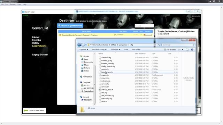This screenshot has width=223, height=125.
Task: Open the Legacy Browser link
Action: [x=40, y=55]
